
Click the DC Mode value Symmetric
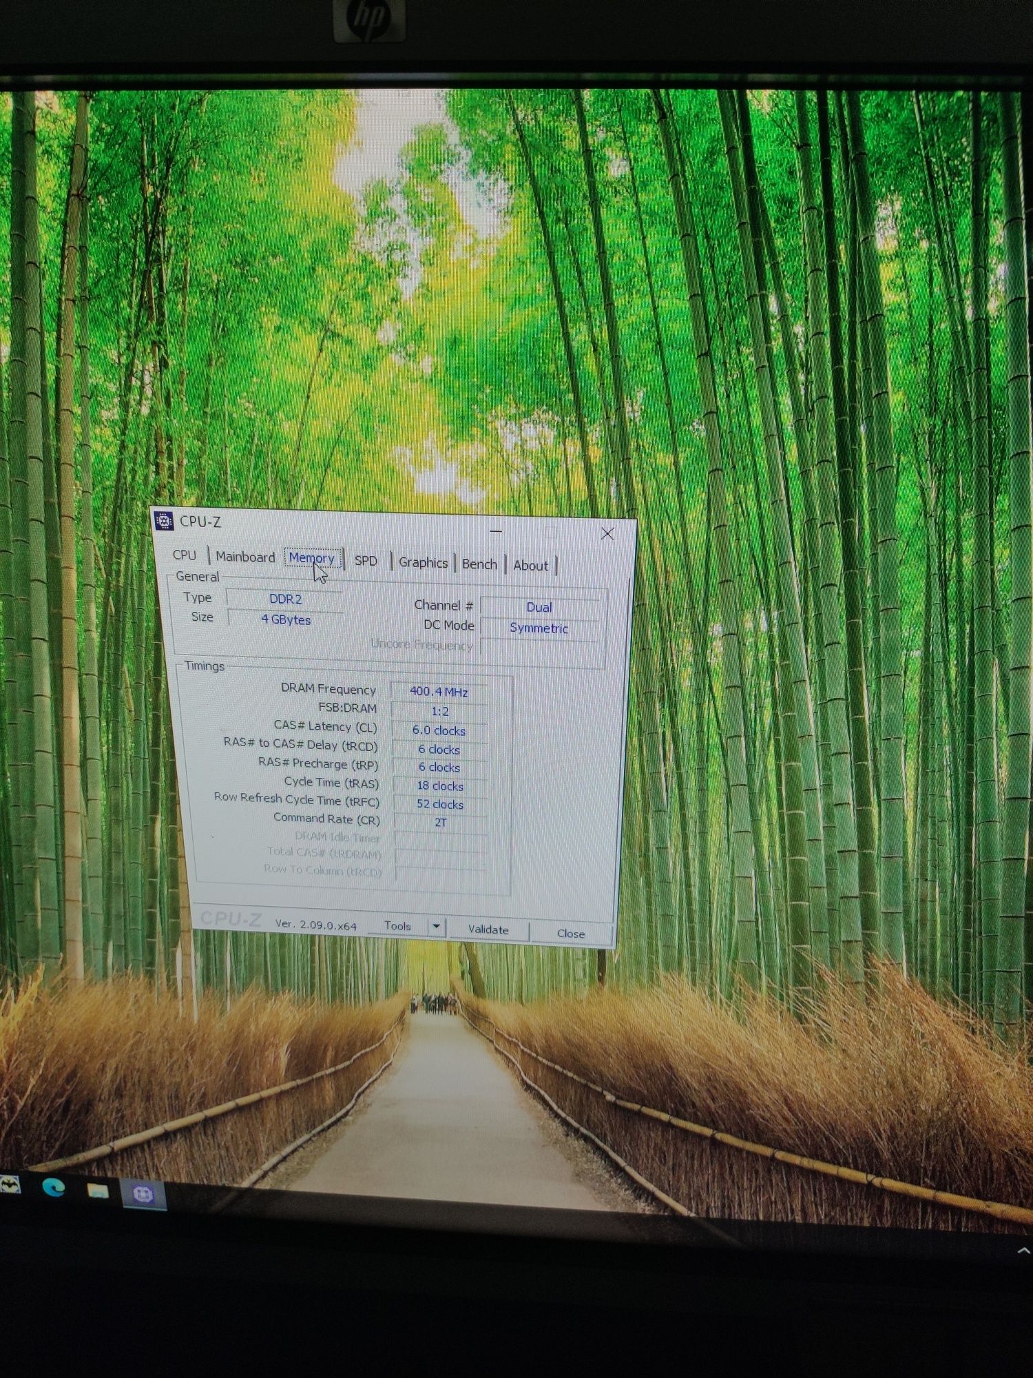click(539, 628)
